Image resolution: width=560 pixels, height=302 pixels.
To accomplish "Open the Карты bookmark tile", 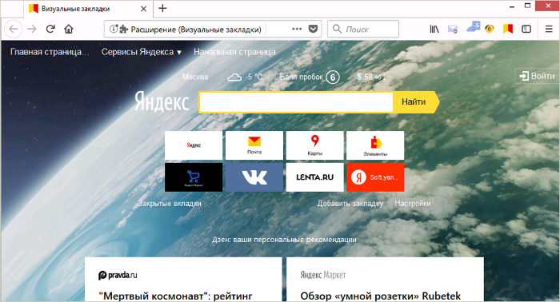I will (x=314, y=145).
